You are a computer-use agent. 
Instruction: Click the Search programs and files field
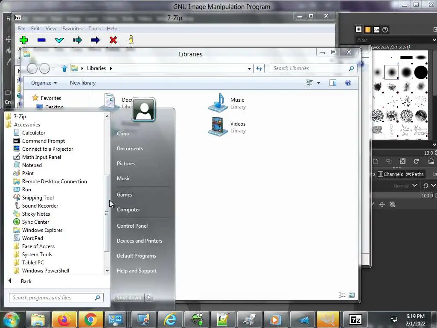[56, 298]
